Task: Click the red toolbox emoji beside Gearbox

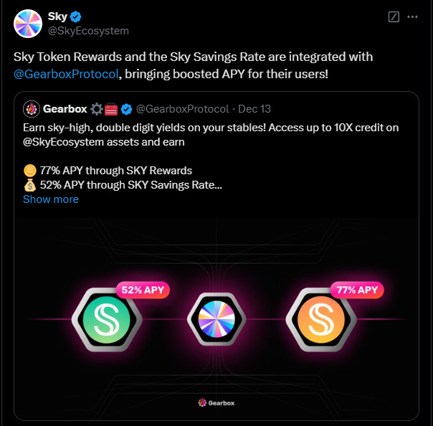Action: tap(111, 109)
